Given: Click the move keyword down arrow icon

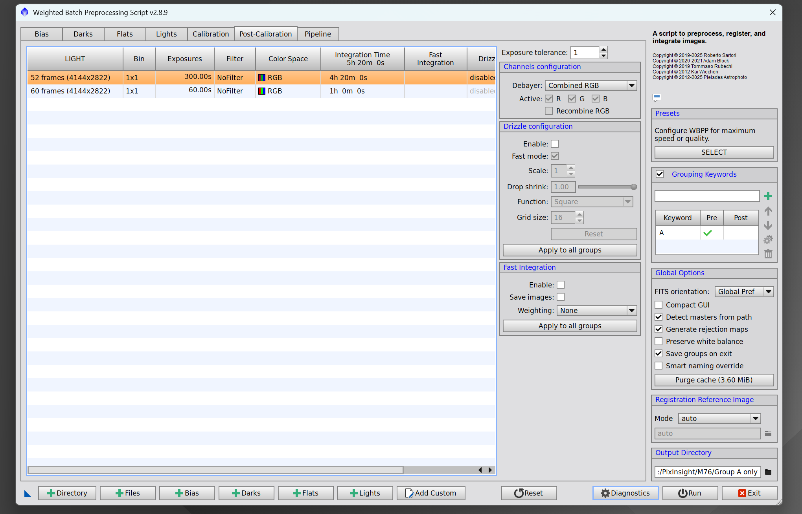Looking at the screenshot, I should click(x=768, y=225).
